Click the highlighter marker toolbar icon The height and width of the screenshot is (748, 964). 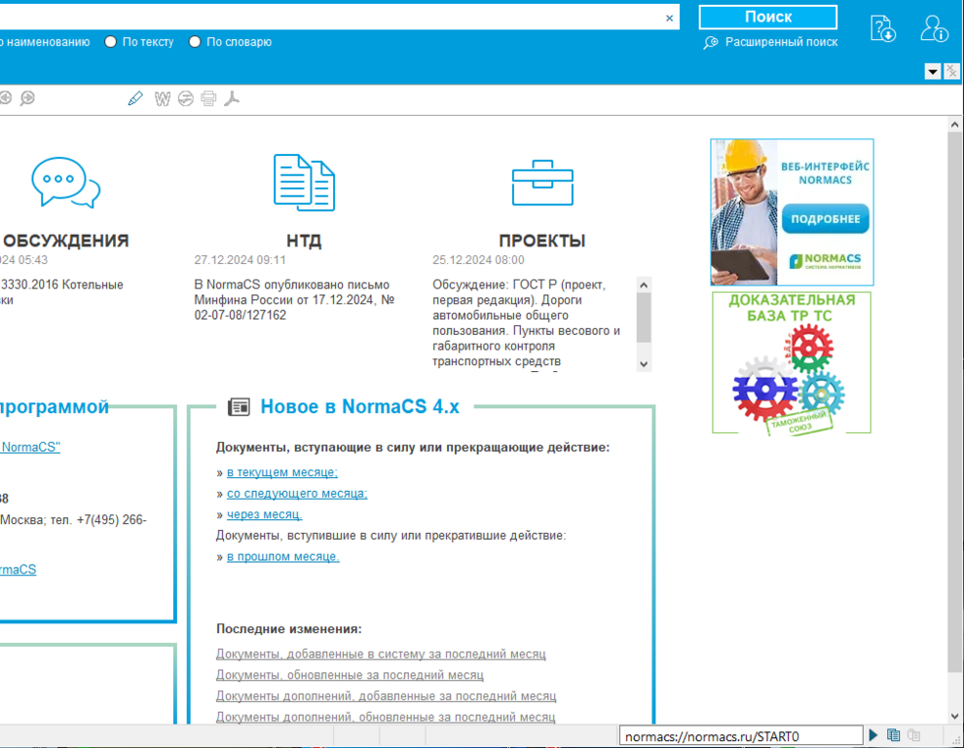[x=135, y=98]
